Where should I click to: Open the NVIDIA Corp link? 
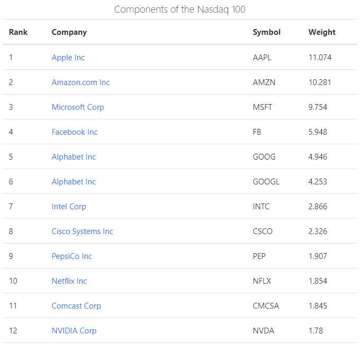pyautogui.click(x=74, y=331)
